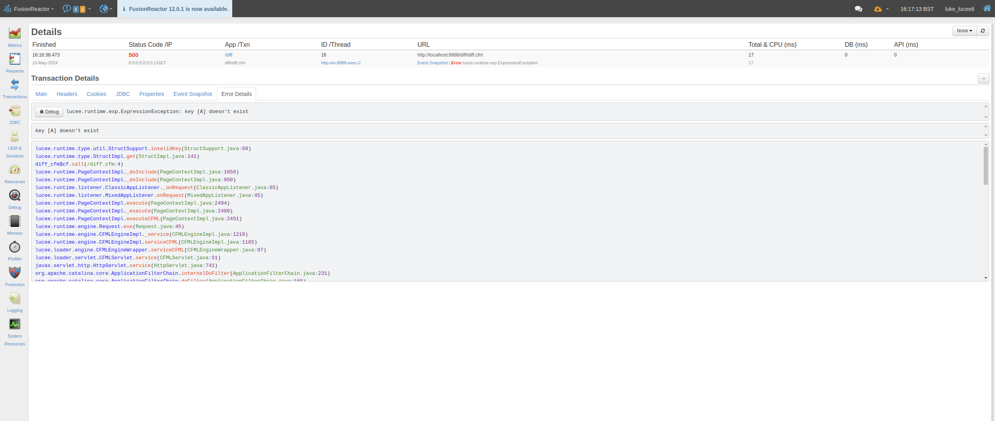This screenshot has width=995, height=421.
Task: Collapse the Transaction Details panel
Action: pyautogui.click(x=983, y=79)
